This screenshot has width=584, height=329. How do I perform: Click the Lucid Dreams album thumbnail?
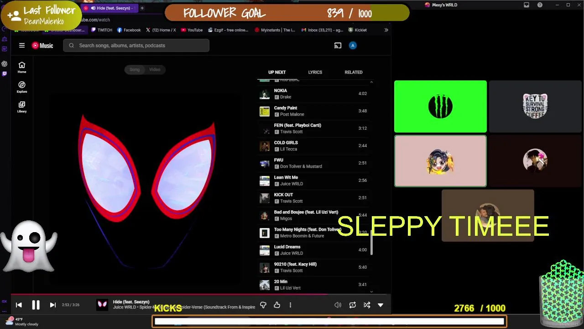click(265, 250)
